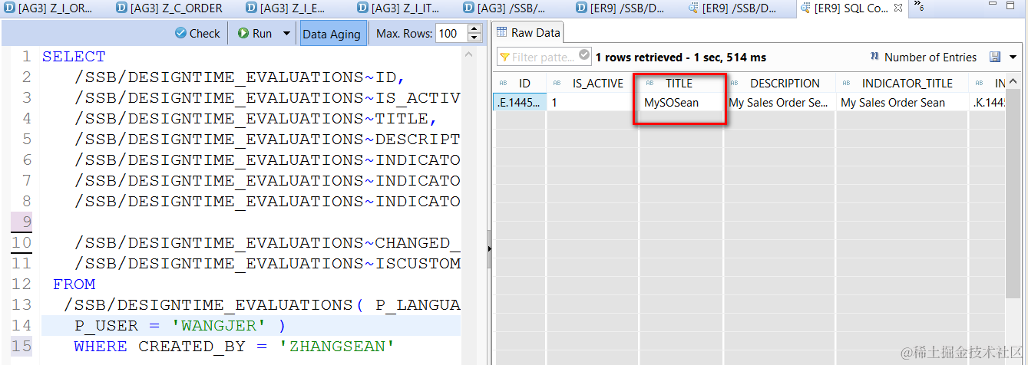The height and width of the screenshot is (365, 1028).
Task: Click the INDICATOR_TITLE column header
Action: coord(901,83)
